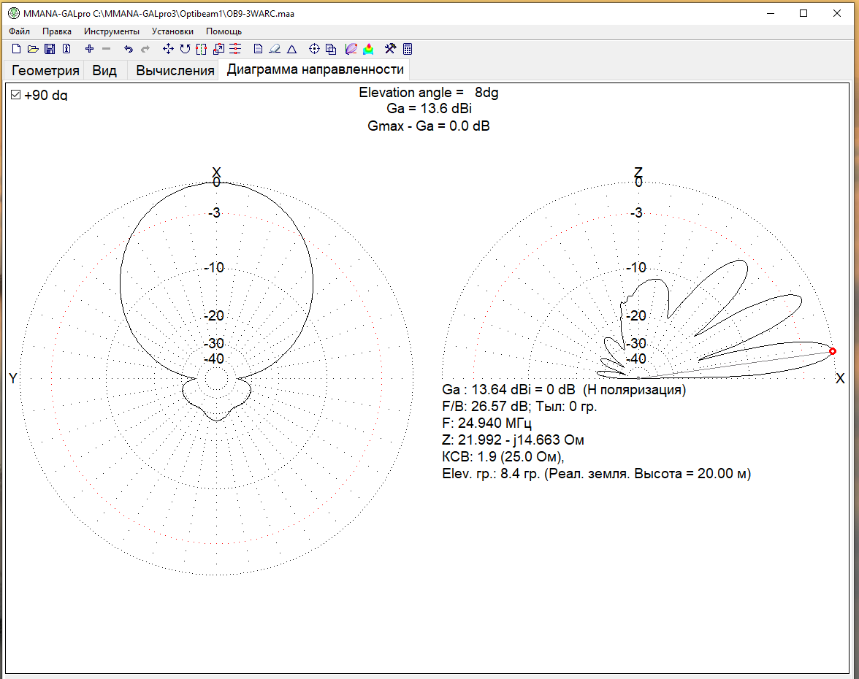Screen dimensions: 859x679
Task: Open the Установки menu
Action: pos(172,31)
